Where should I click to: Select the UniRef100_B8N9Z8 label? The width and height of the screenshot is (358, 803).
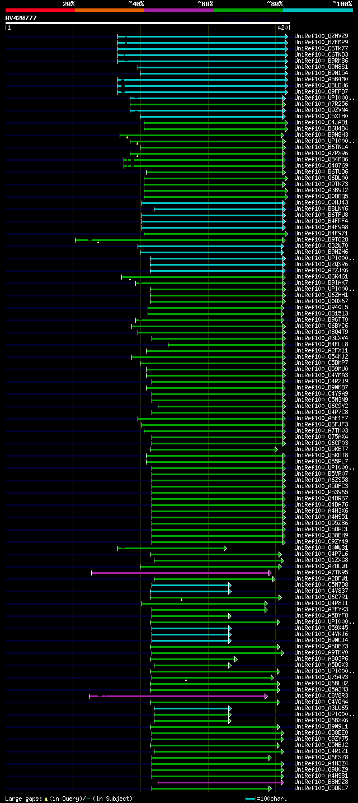321,782
